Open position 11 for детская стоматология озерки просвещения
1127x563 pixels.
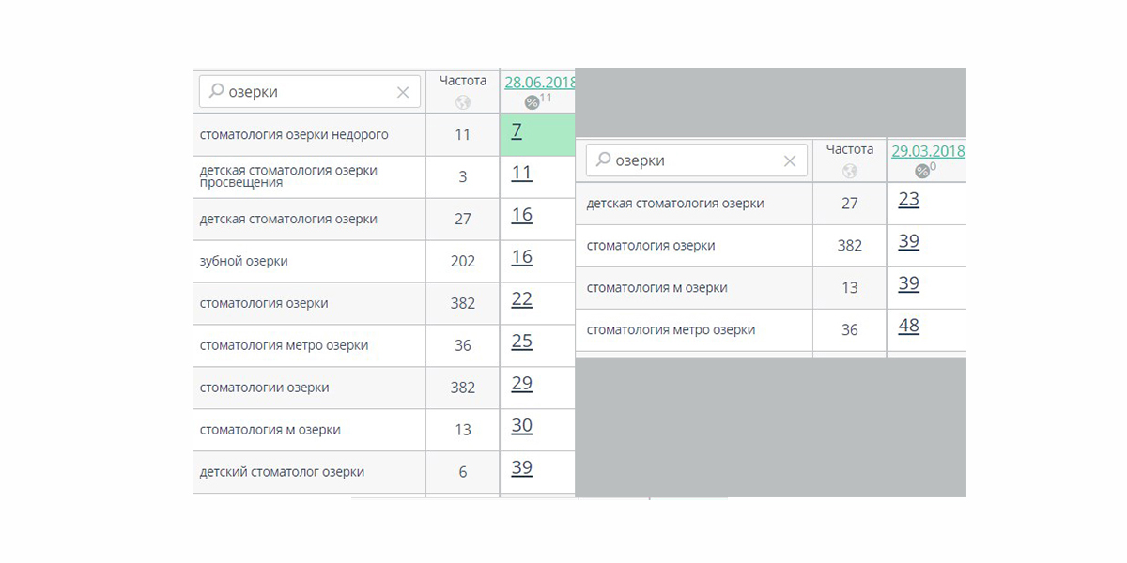point(521,173)
